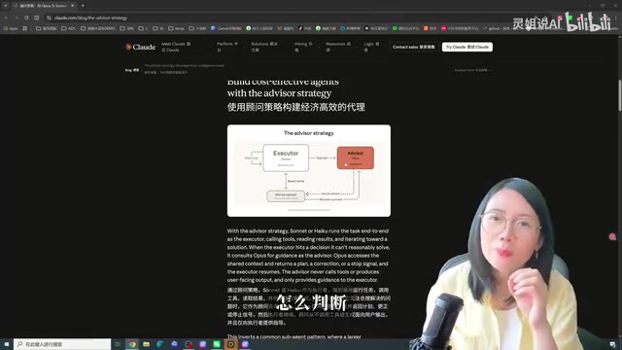Reload the current page
This screenshot has height=350, width=622.
pyautogui.click(x=26, y=17)
